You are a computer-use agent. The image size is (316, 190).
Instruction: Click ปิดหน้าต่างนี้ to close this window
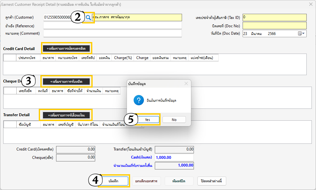click(212, 181)
